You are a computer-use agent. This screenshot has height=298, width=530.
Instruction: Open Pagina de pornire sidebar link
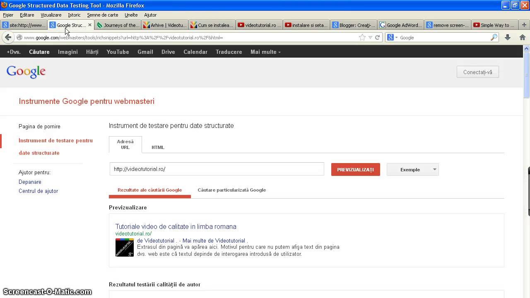click(x=39, y=126)
